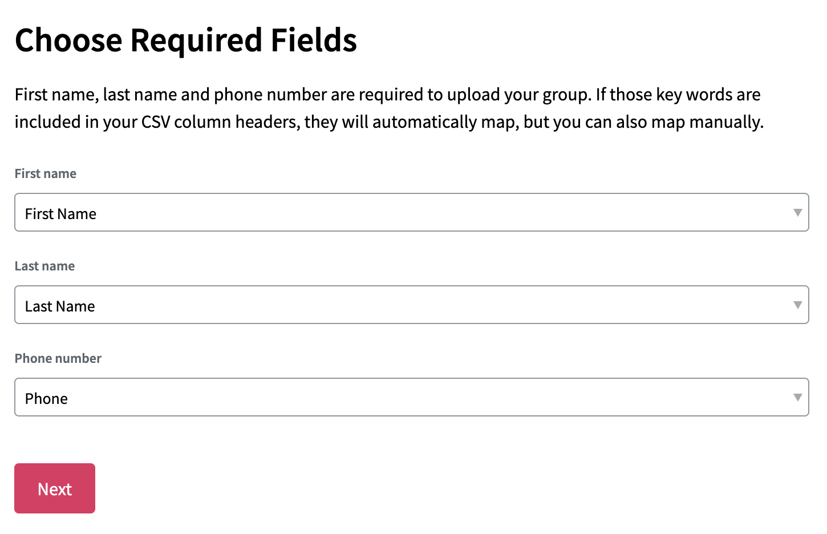Screen dimensions: 827x534
Task: Click the First Name dropdown arrow
Action: click(x=798, y=212)
